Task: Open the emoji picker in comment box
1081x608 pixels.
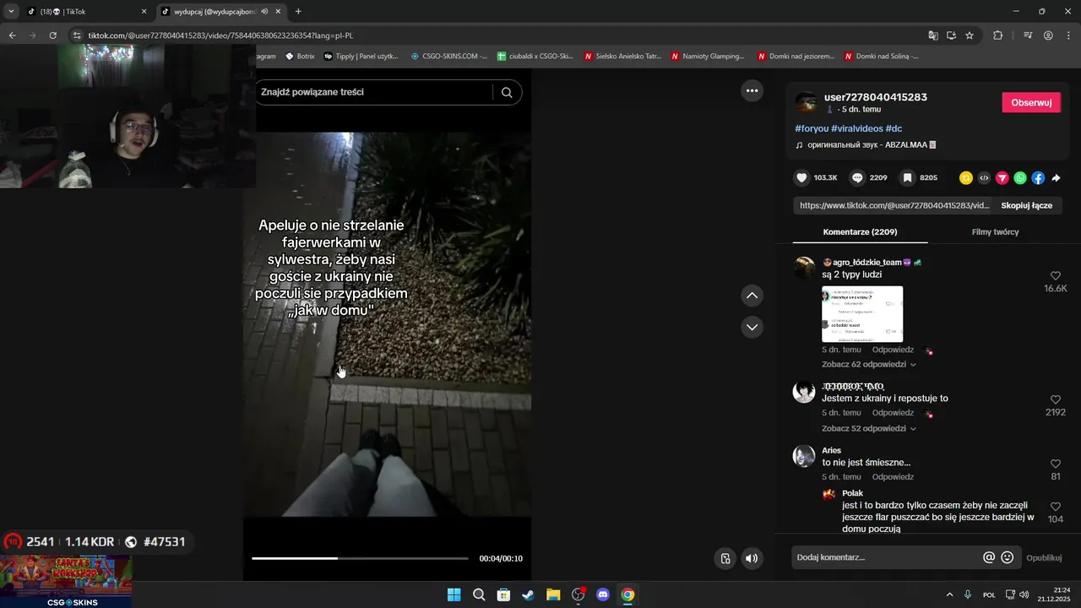Action: tap(1008, 557)
